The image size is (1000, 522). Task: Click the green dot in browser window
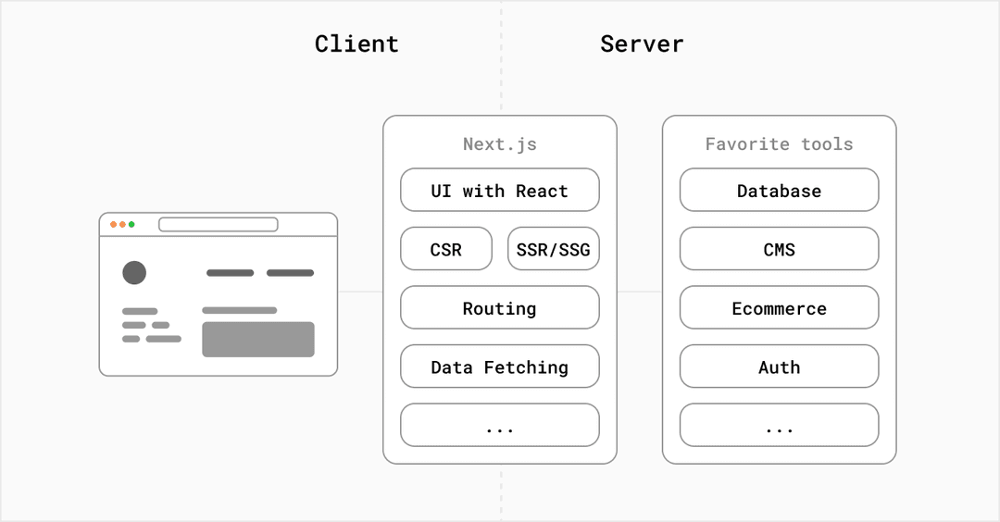point(131,224)
